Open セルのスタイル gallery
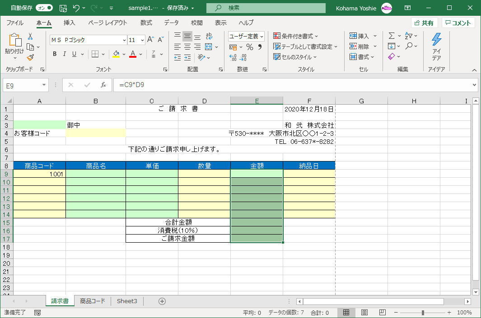The height and width of the screenshot is (318, 481). (x=295, y=57)
